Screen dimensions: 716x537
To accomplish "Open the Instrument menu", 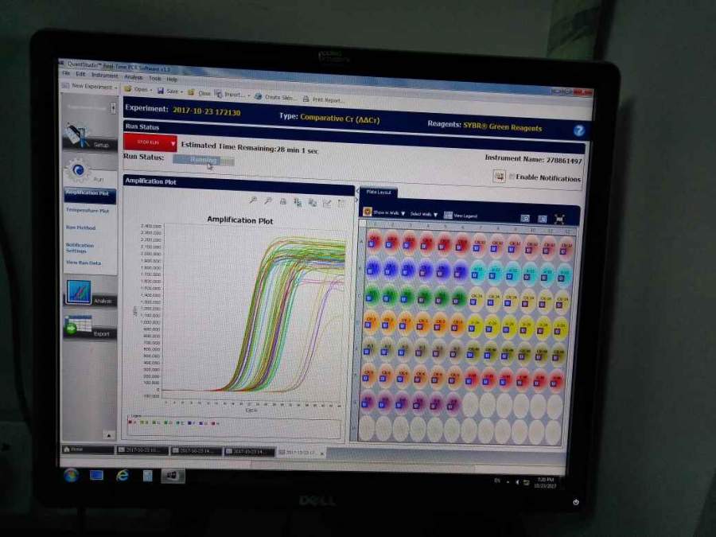I will 104,76.
